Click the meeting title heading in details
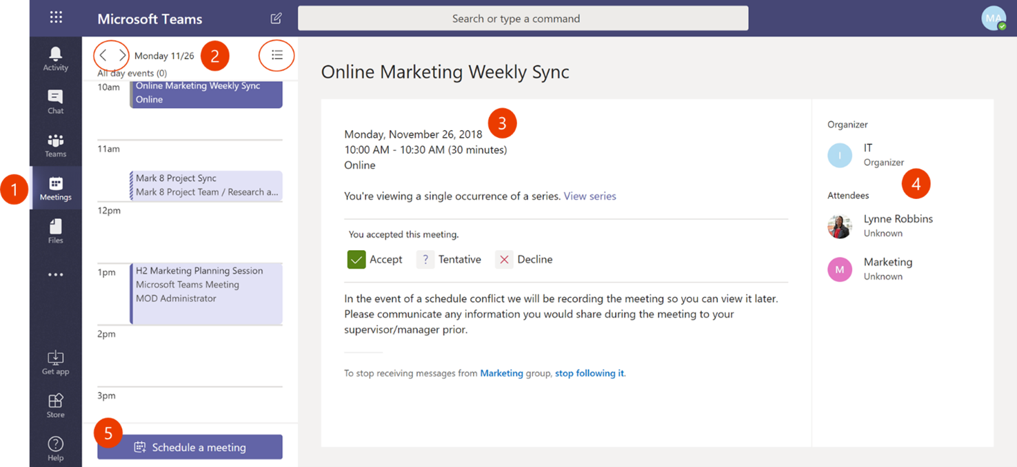 click(445, 72)
